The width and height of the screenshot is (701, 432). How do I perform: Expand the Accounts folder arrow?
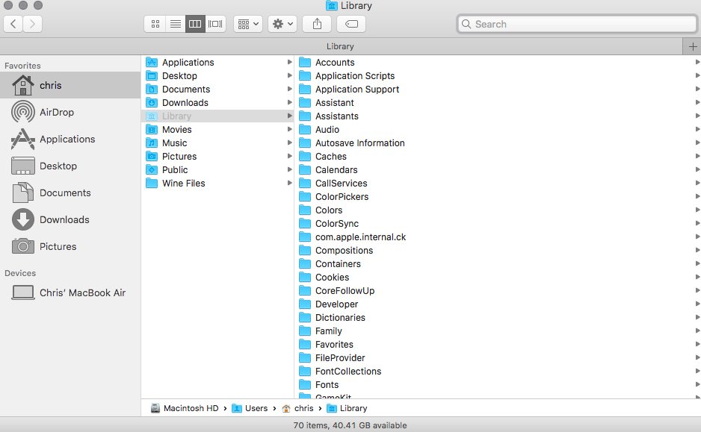coord(697,62)
